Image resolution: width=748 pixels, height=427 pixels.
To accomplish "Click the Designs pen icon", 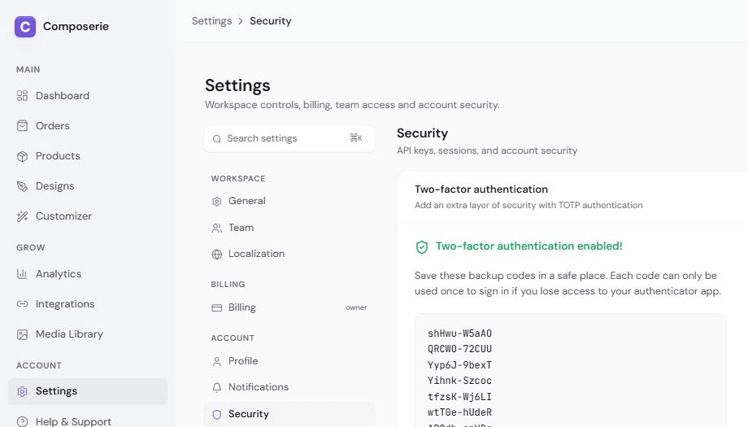I will point(22,186).
